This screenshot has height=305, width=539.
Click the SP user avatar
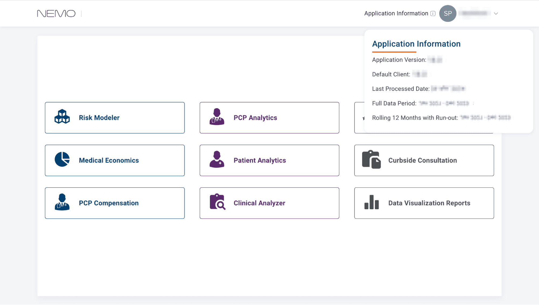(x=448, y=13)
